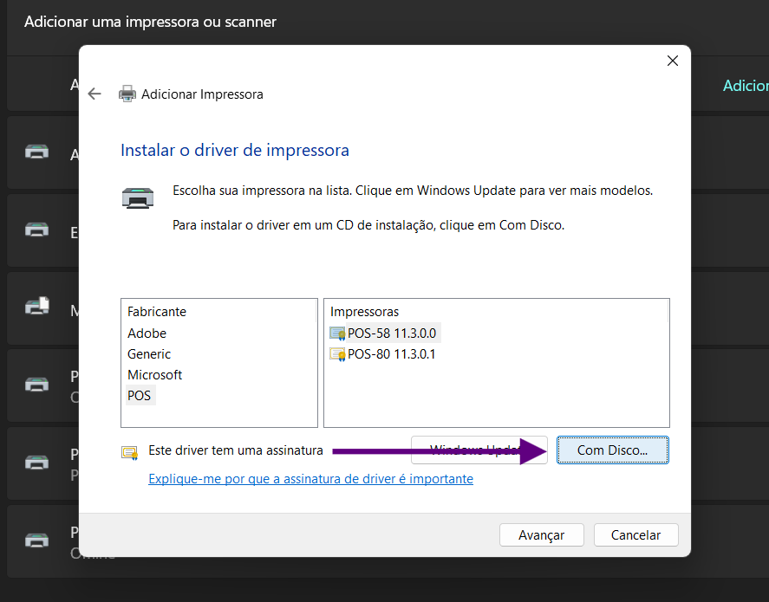Select the POS-58 11.3.0.0 printer entry

point(391,333)
